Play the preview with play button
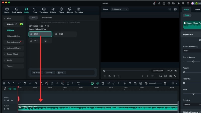This screenshot has width=201, height=113. click(x=114, y=76)
